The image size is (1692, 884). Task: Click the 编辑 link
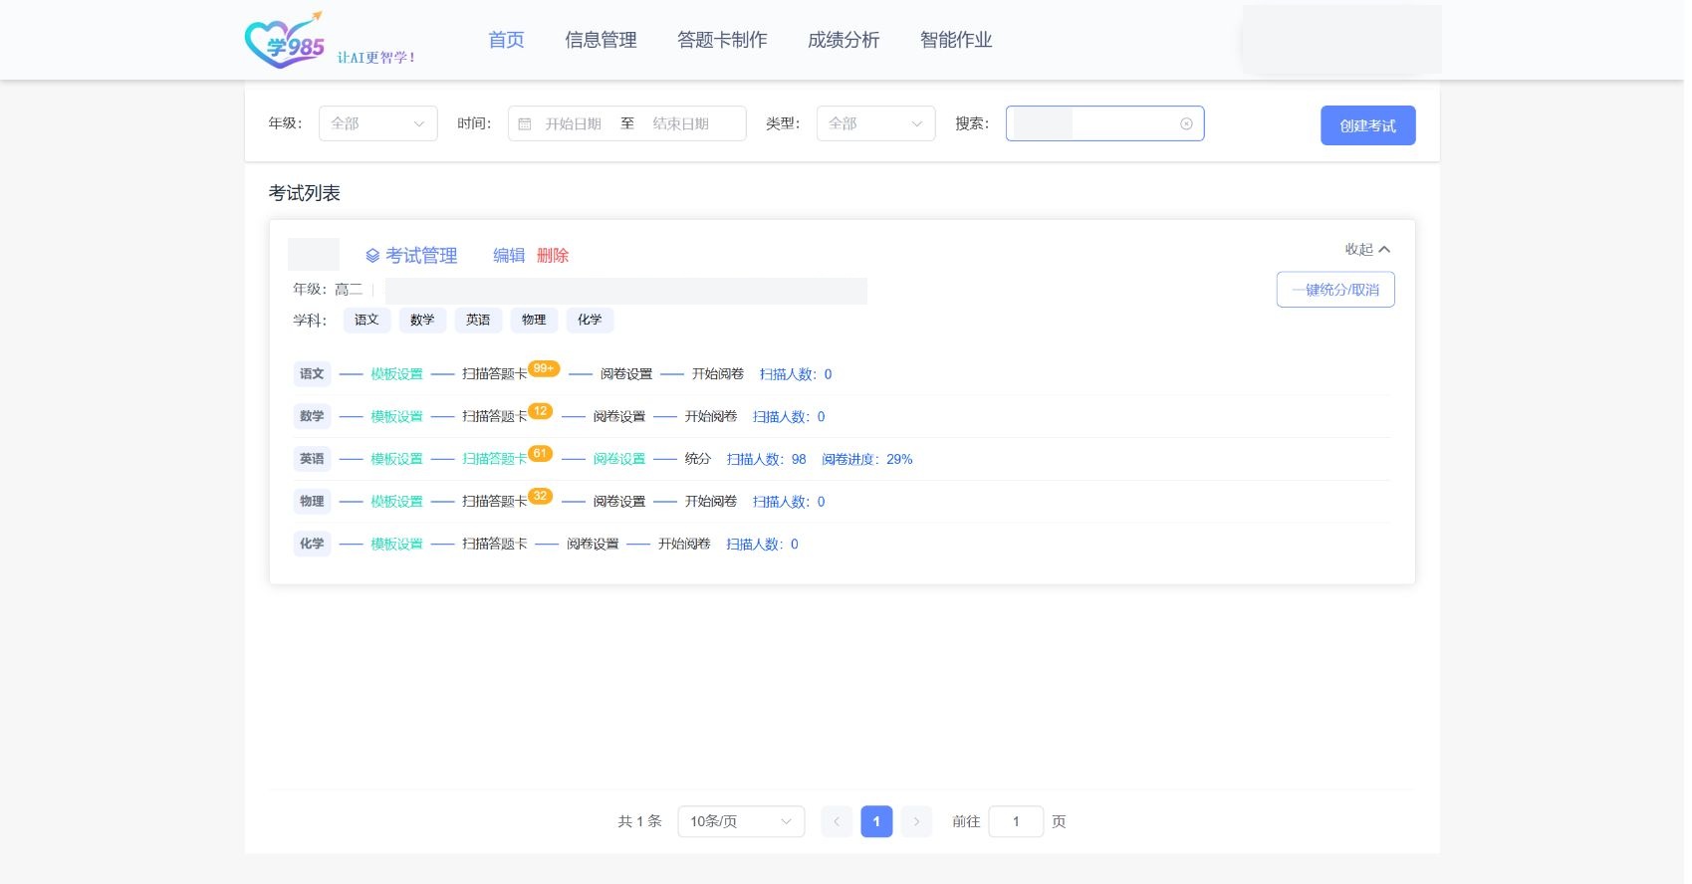[509, 256]
